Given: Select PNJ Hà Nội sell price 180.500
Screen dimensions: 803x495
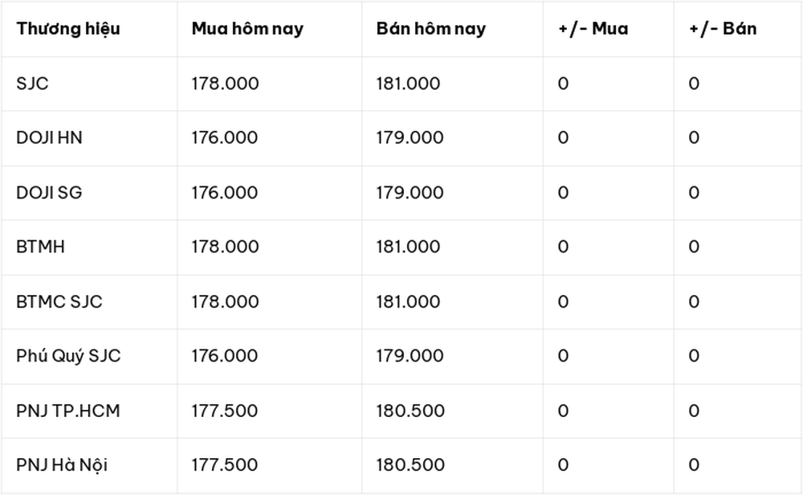Looking at the screenshot, I should pyautogui.click(x=410, y=465).
